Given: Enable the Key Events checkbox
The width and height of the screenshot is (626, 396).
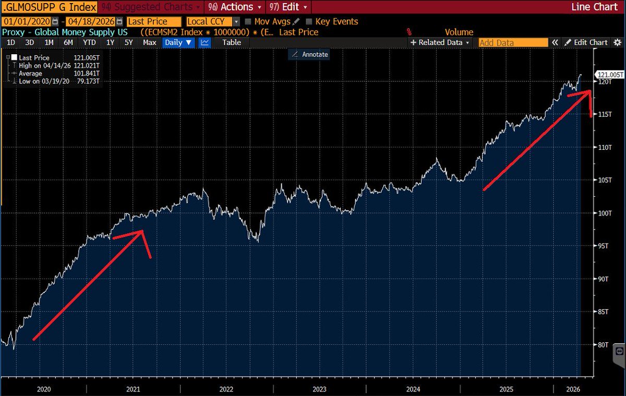Looking at the screenshot, I should [309, 22].
